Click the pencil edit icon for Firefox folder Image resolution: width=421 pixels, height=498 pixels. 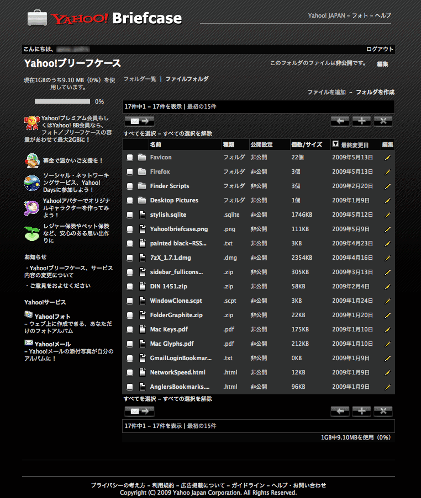click(x=387, y=172)
